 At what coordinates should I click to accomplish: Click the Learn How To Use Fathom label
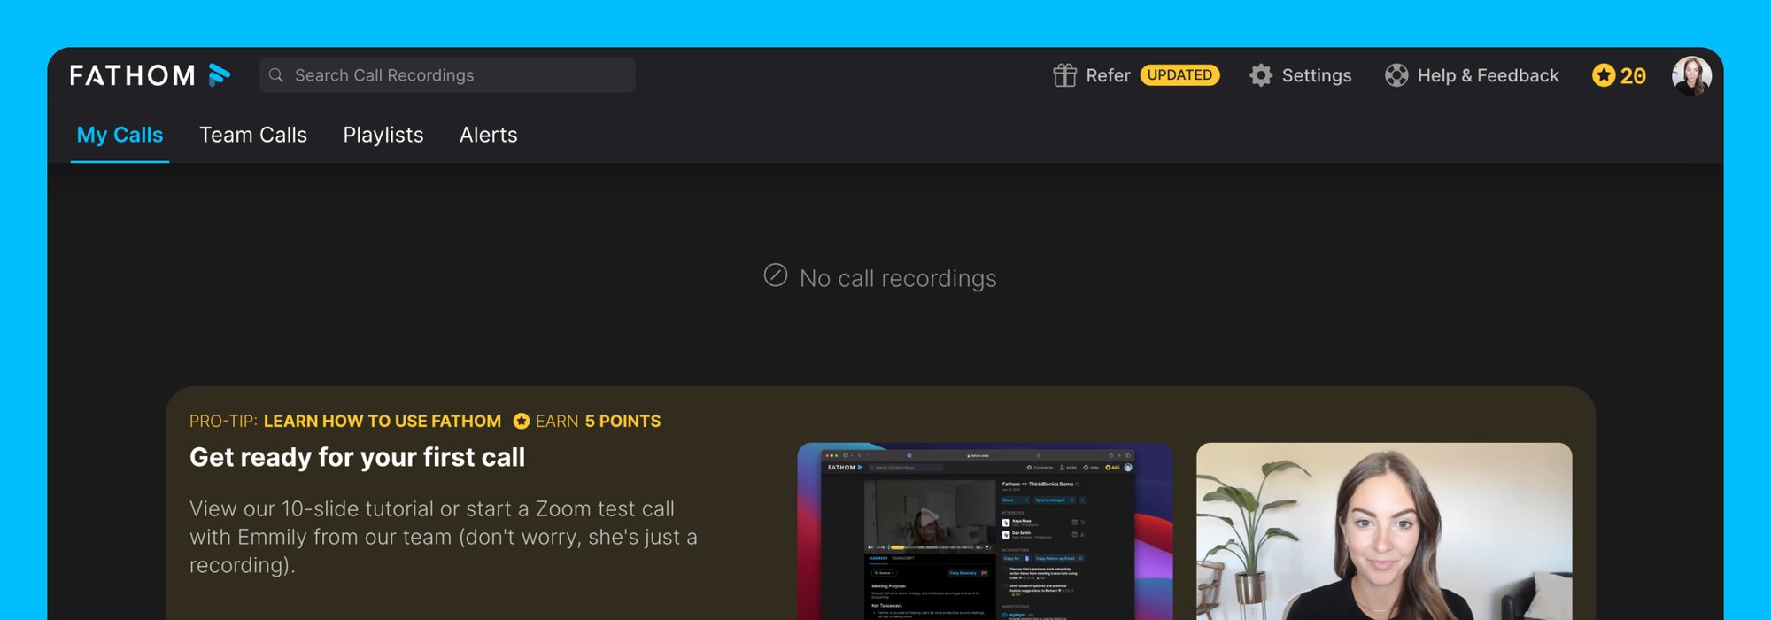(383, 421)
